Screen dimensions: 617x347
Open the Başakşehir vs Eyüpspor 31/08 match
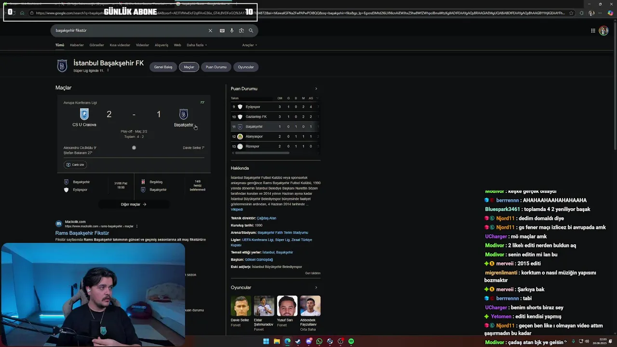click(x=94, y=186)
